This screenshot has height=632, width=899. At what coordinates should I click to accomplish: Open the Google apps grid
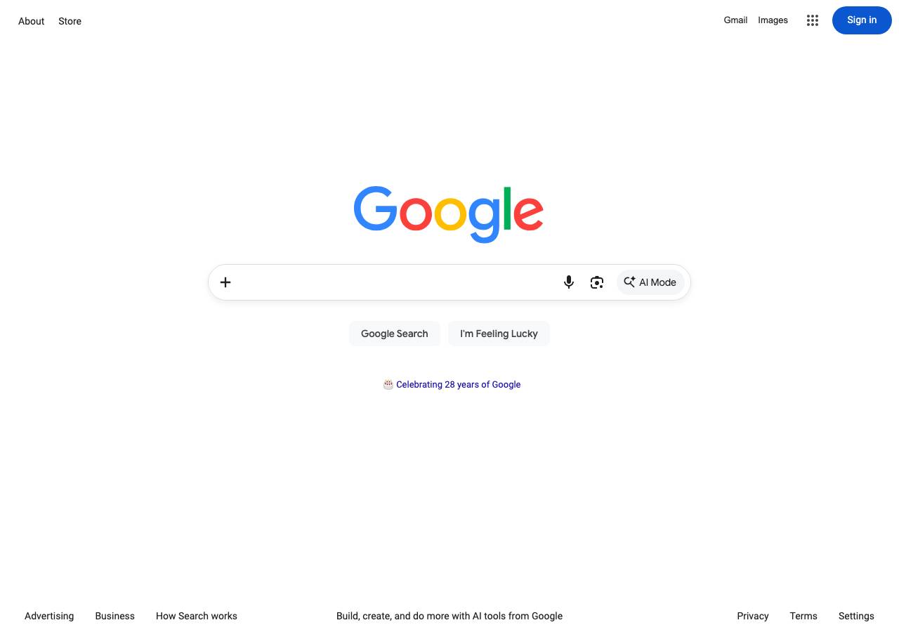(x=813, y=20)
